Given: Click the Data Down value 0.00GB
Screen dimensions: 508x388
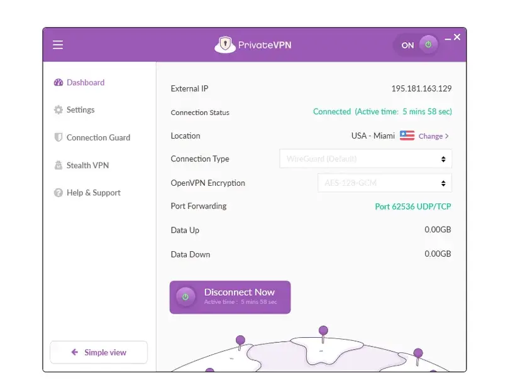Looking at the screenshot, I should (438, 254).
